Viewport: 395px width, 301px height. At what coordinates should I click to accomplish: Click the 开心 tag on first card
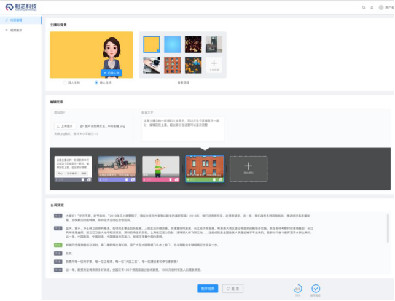coord(60,173)
